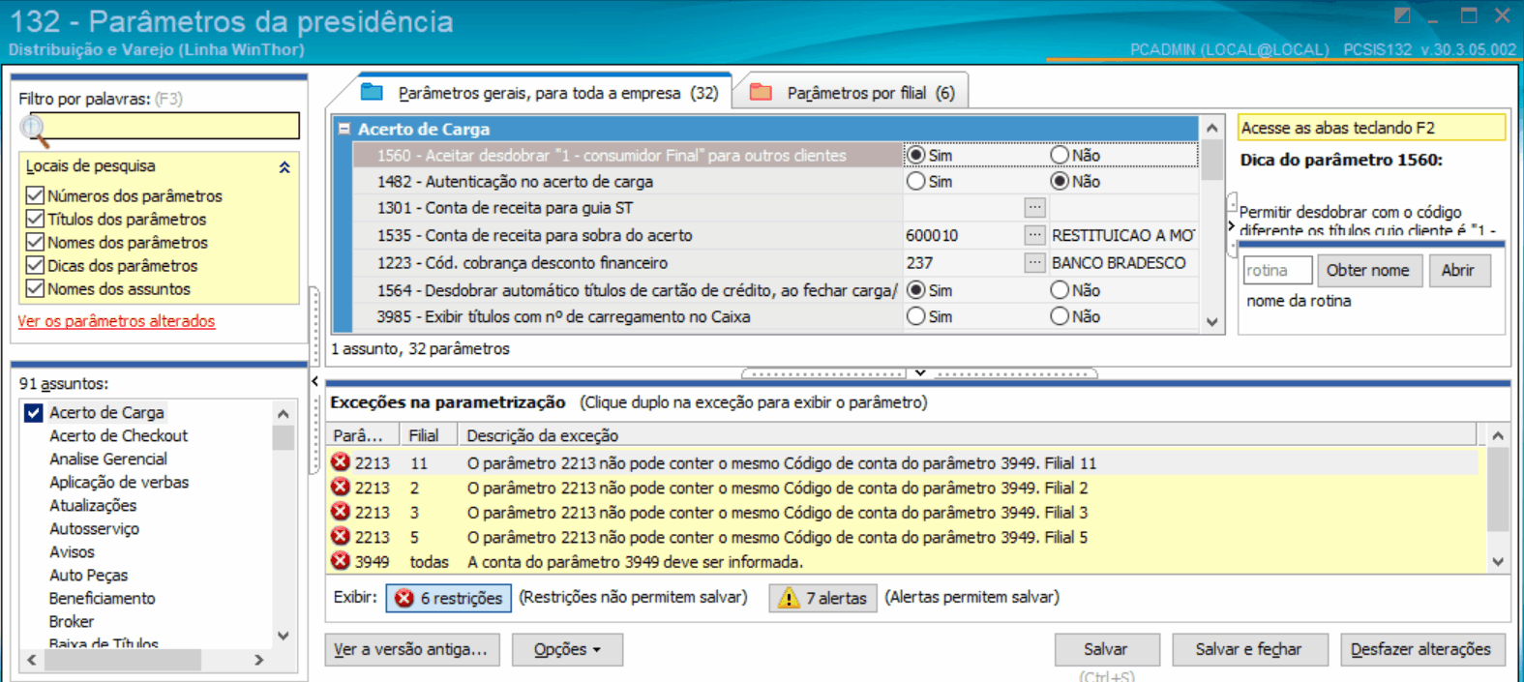Uncheck the Acerto de Carga subject checkbox
The image size is (1524, 682).
34,412
